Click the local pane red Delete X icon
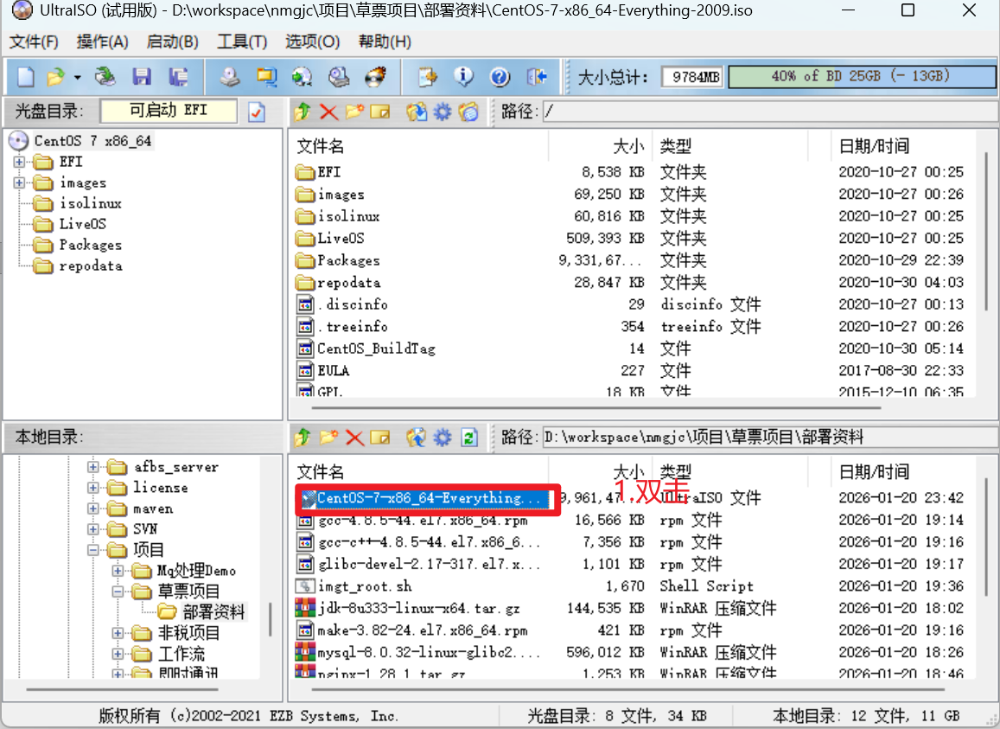1000x729 pixels. click(x=354, y=438)
